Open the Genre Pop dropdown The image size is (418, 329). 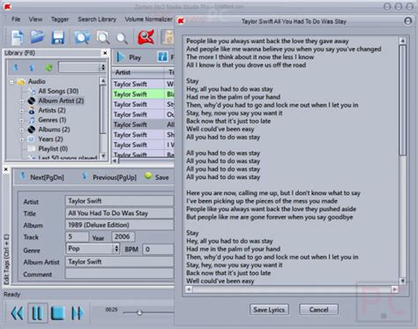click(x=116, y=249)
